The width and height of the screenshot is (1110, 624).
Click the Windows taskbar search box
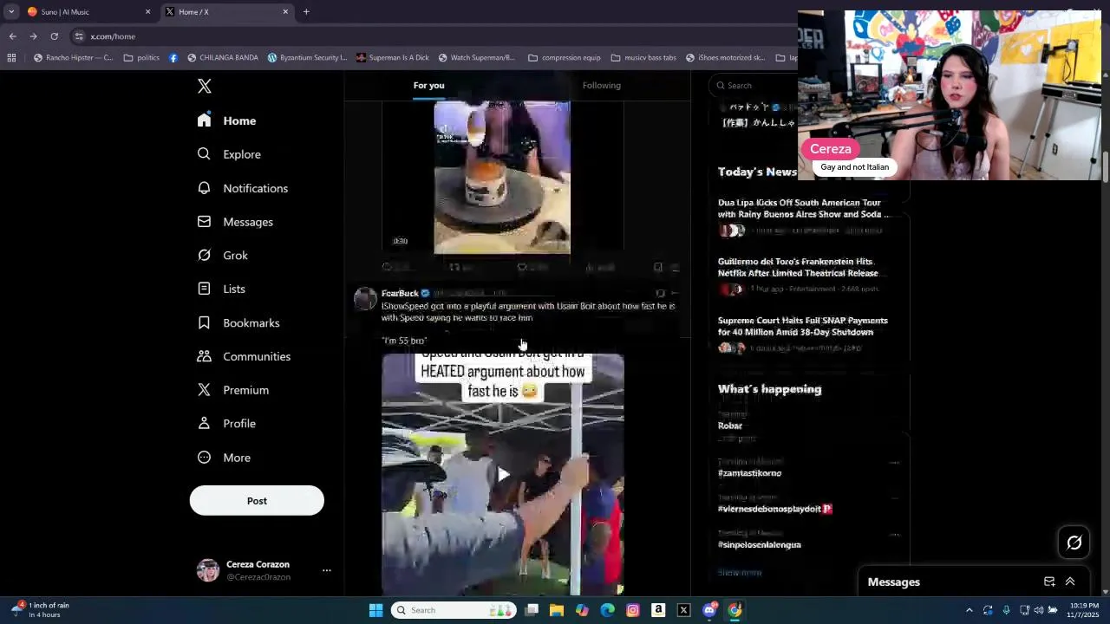tap(453, 610)
